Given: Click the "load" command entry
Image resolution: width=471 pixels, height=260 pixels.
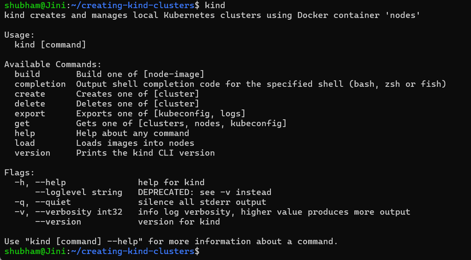Looking at the screenshot, I should tap(25, 143).
